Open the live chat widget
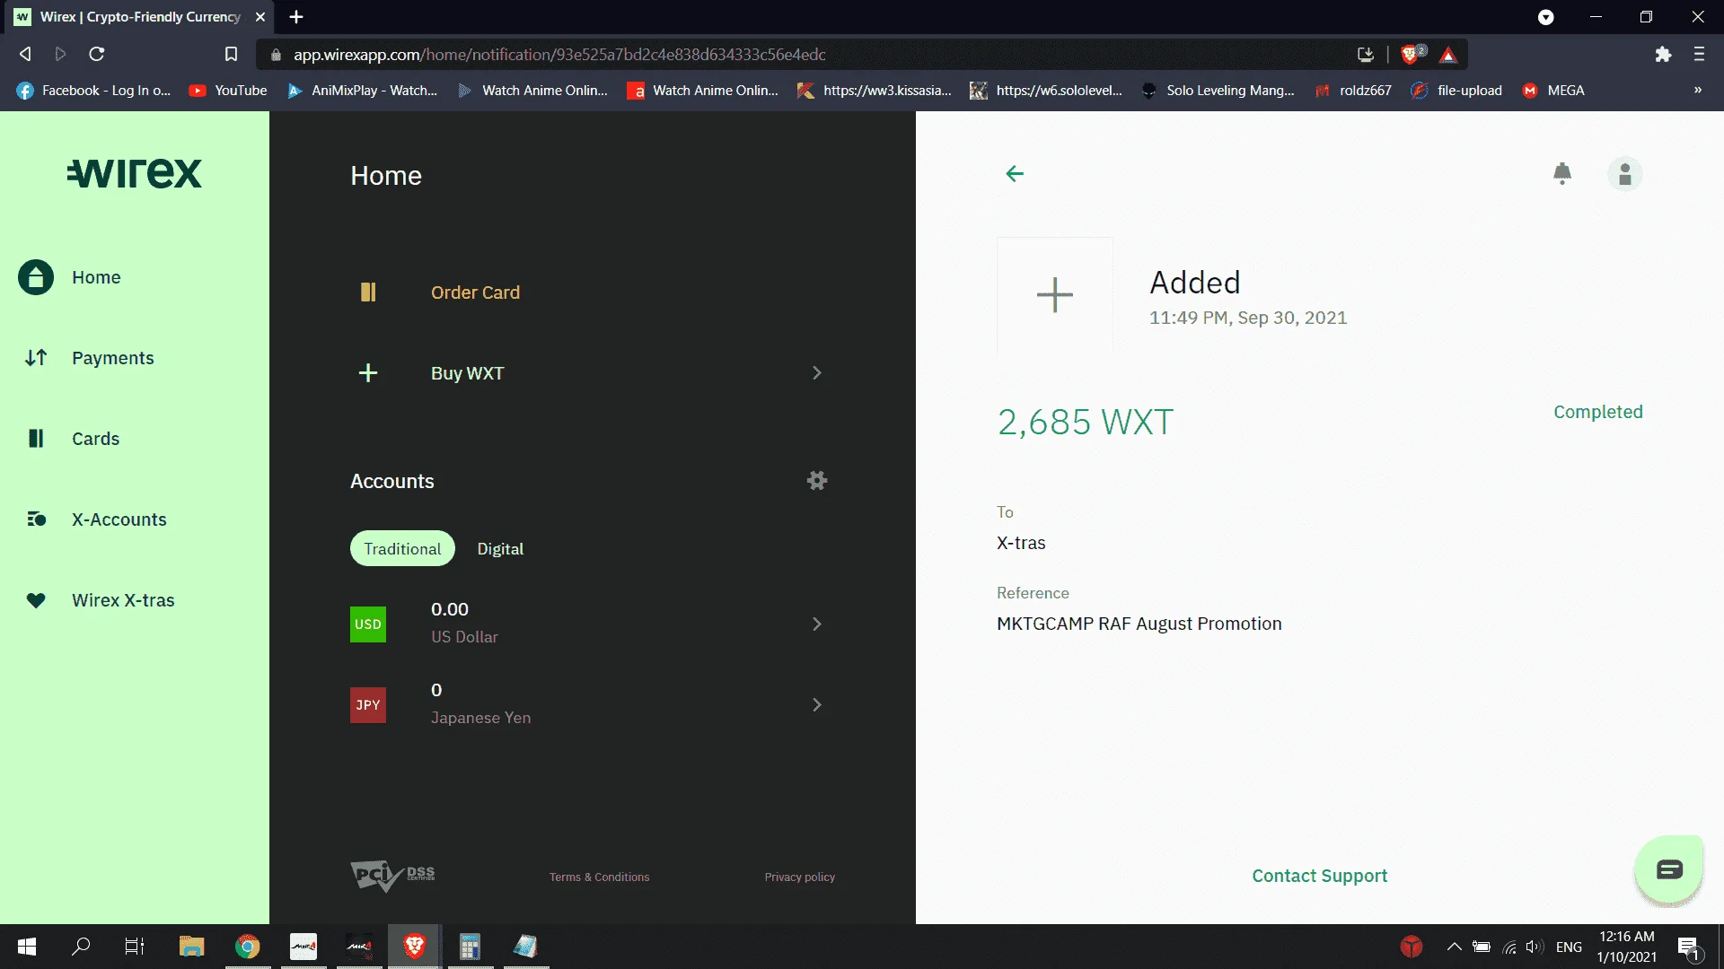 tap(1669, 869)
